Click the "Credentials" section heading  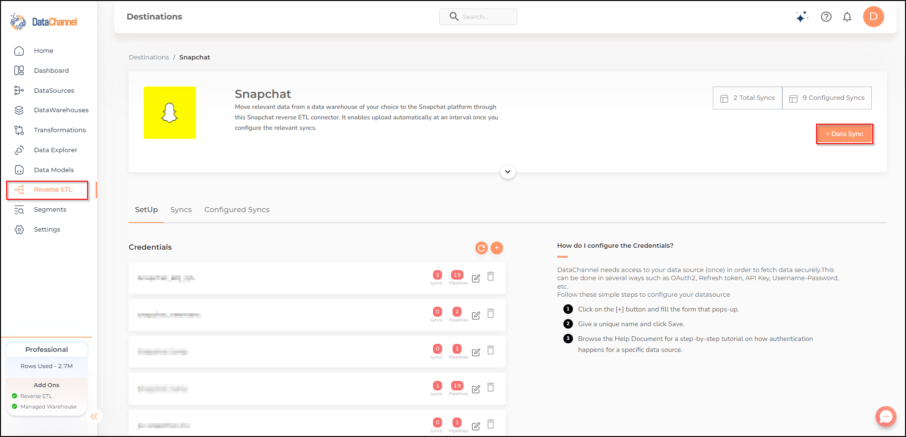(x=150, y=247)
